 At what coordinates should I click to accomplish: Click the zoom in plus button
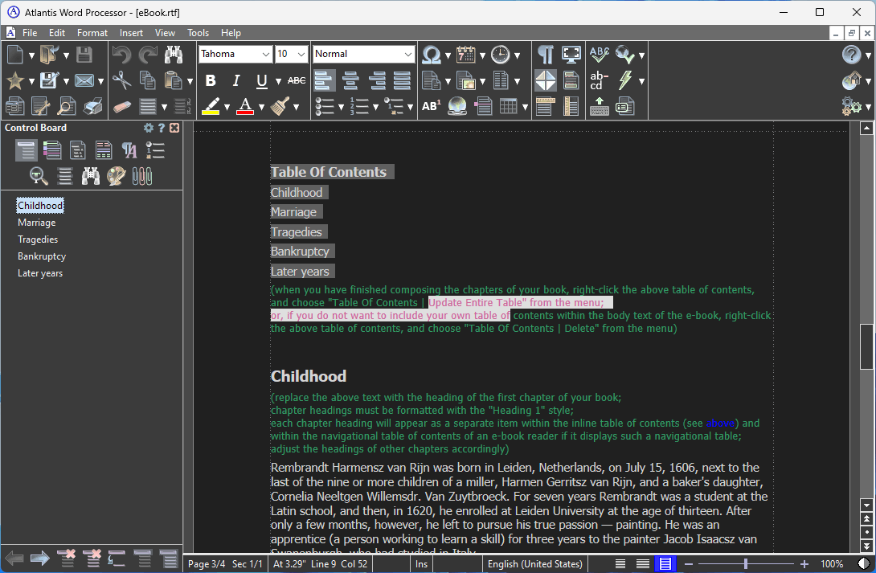tap(804, 564)
